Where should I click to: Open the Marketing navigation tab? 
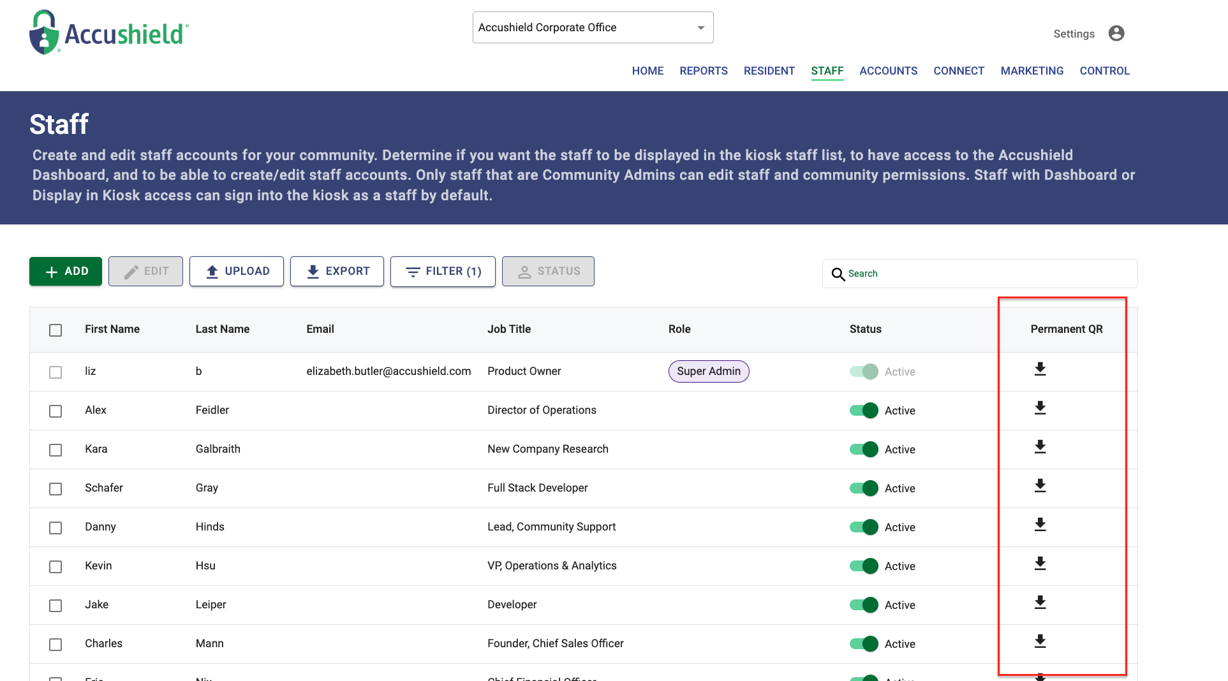1032,71
